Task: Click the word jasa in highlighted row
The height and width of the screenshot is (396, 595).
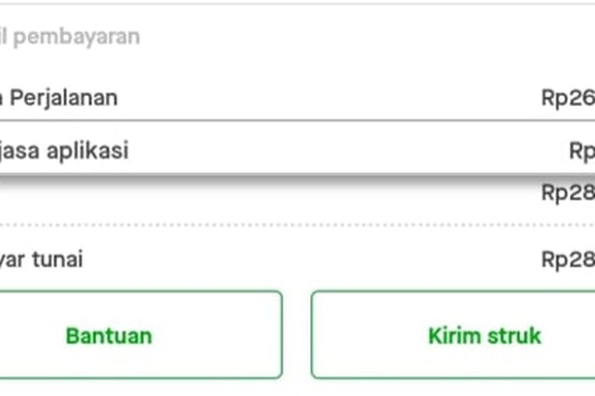Action: (23, 151)
